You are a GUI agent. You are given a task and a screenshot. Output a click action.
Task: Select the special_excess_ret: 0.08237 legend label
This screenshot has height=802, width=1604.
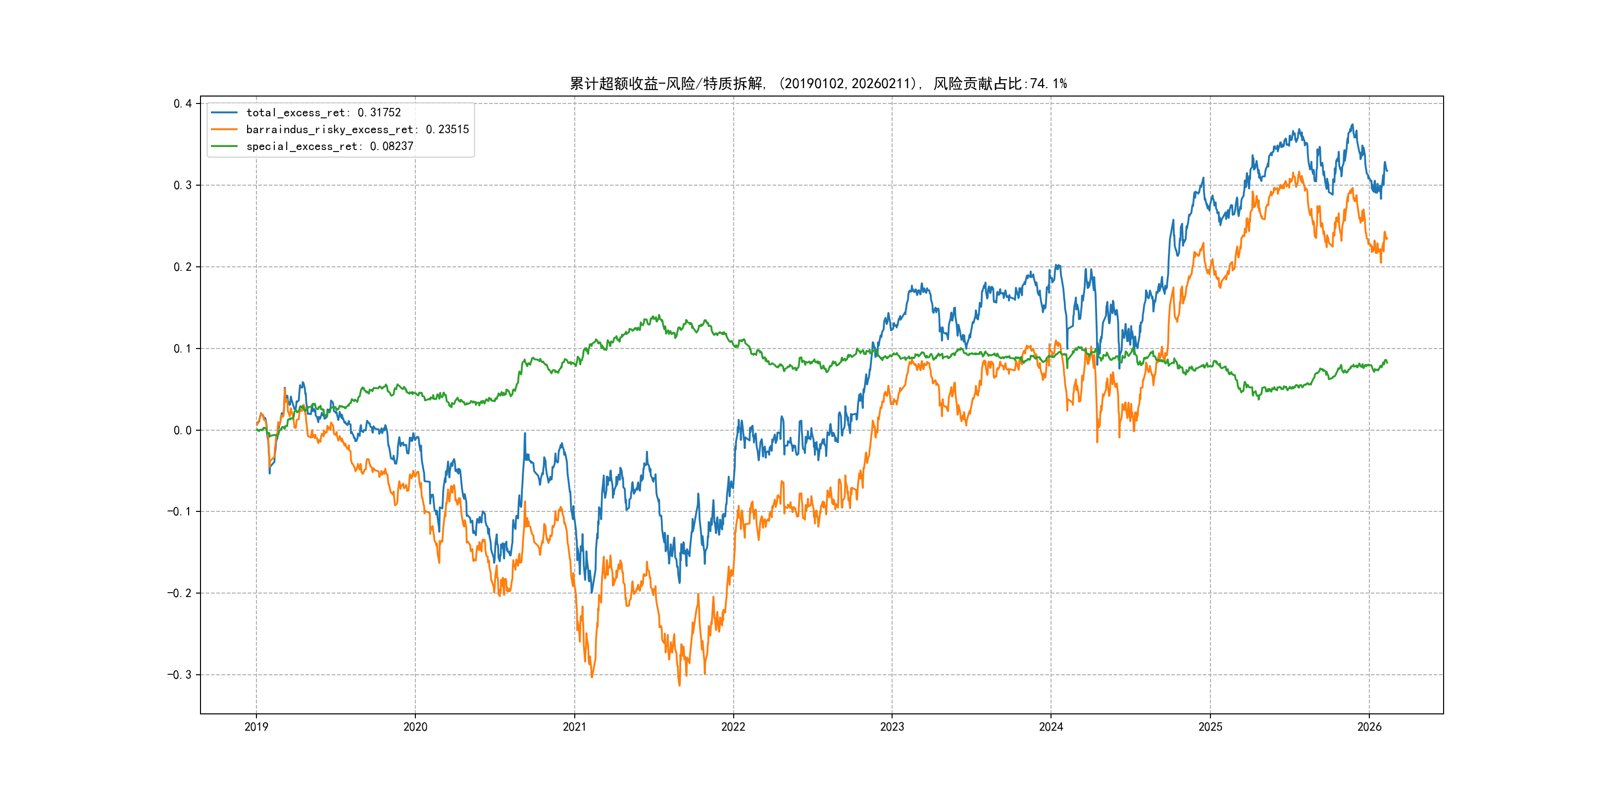click(329, 147)
